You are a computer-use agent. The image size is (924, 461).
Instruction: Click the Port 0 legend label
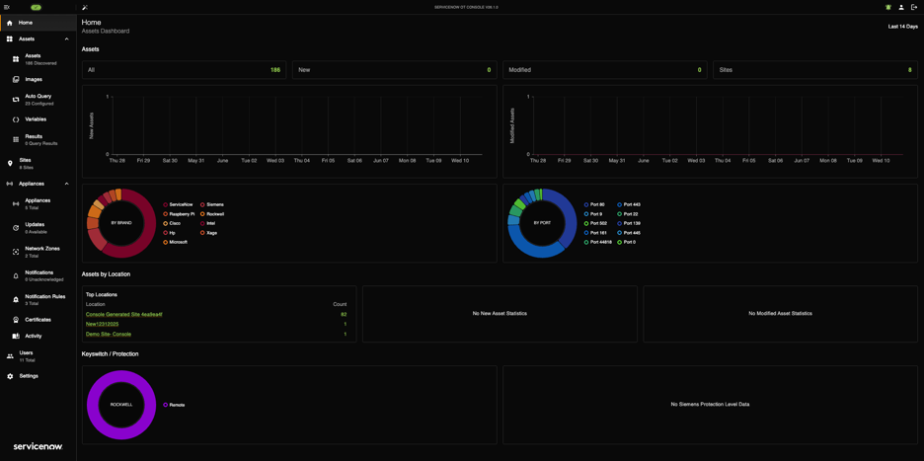pos(629,242)
